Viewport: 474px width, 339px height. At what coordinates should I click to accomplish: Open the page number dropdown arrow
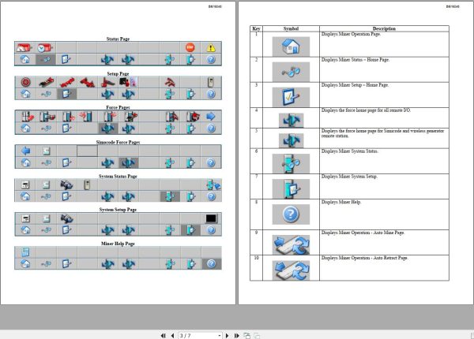pos(220,335)
